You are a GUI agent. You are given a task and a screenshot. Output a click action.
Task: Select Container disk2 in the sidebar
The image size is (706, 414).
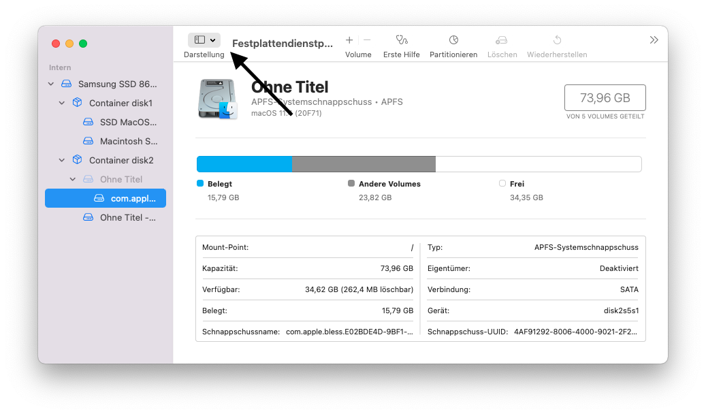(106, 160)
